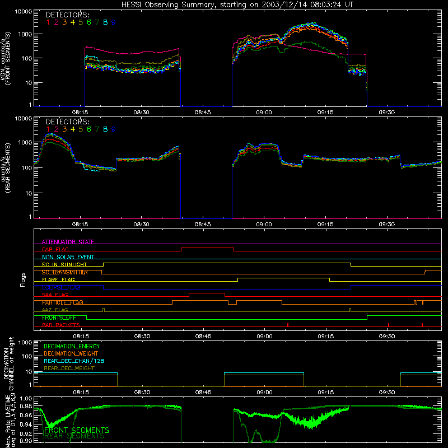The image size is (448, 448).
Task: Click the REAR_DEC_CHAN/128 legend entry
Action: [74, 361]
